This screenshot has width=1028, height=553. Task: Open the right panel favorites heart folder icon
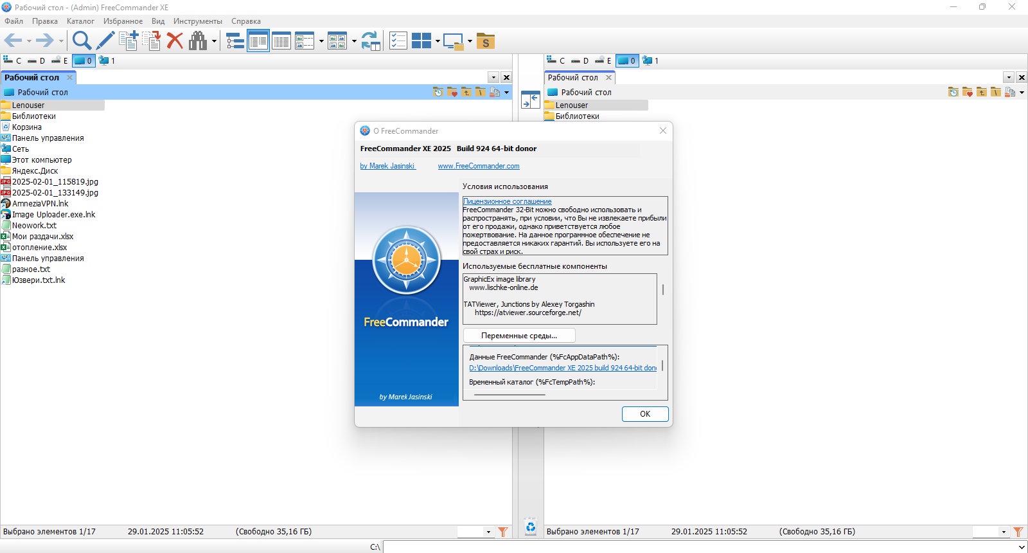coord(968,93)
